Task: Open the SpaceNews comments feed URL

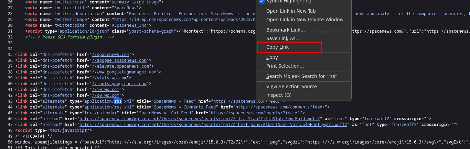Action: pos(275,107)
